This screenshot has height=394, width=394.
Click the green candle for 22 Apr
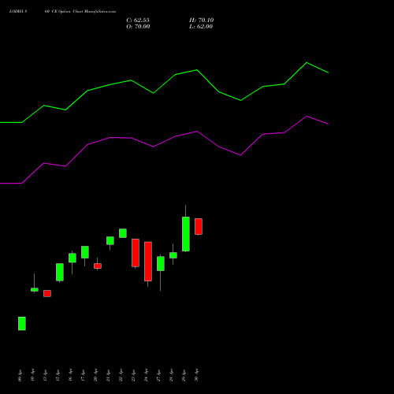coord(123,233)
